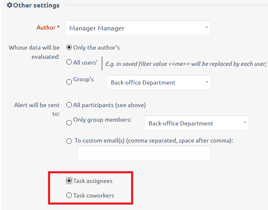
Task: Click the red Author field label
Action: pos(46,27)
